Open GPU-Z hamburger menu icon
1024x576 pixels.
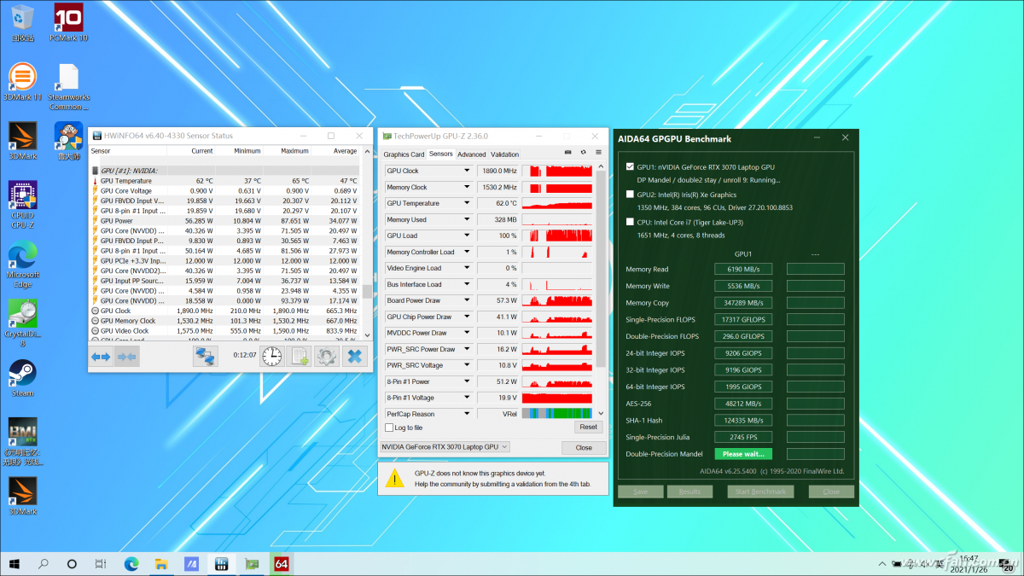pos(597,153)
